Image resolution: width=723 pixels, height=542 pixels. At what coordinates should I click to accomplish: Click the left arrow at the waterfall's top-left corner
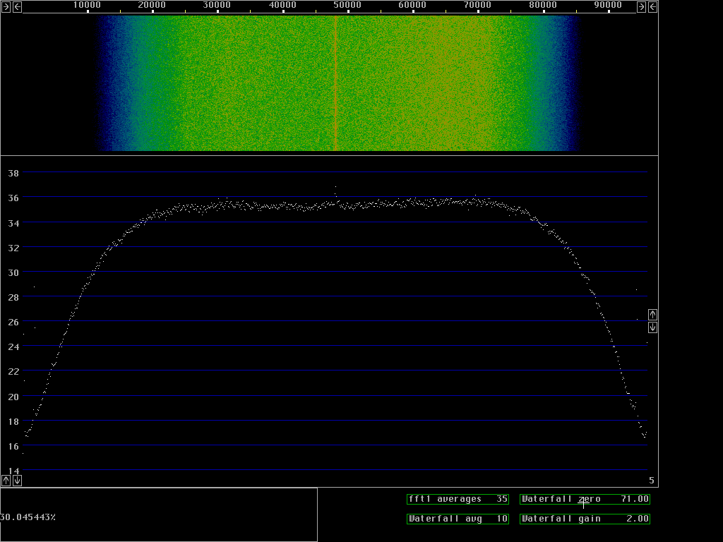[x=17, y=7]
